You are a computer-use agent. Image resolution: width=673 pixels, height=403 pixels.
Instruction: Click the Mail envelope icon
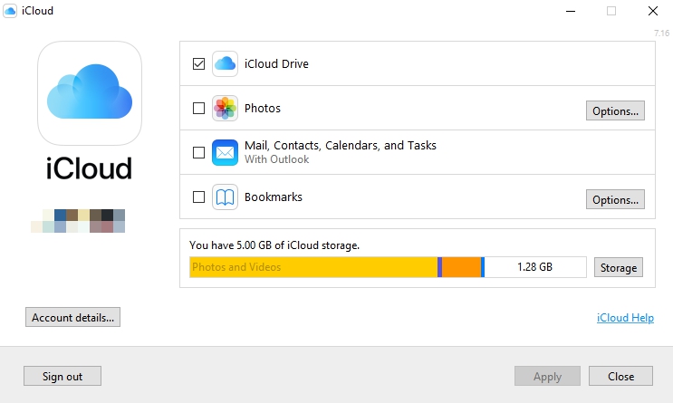coord(225,152)
